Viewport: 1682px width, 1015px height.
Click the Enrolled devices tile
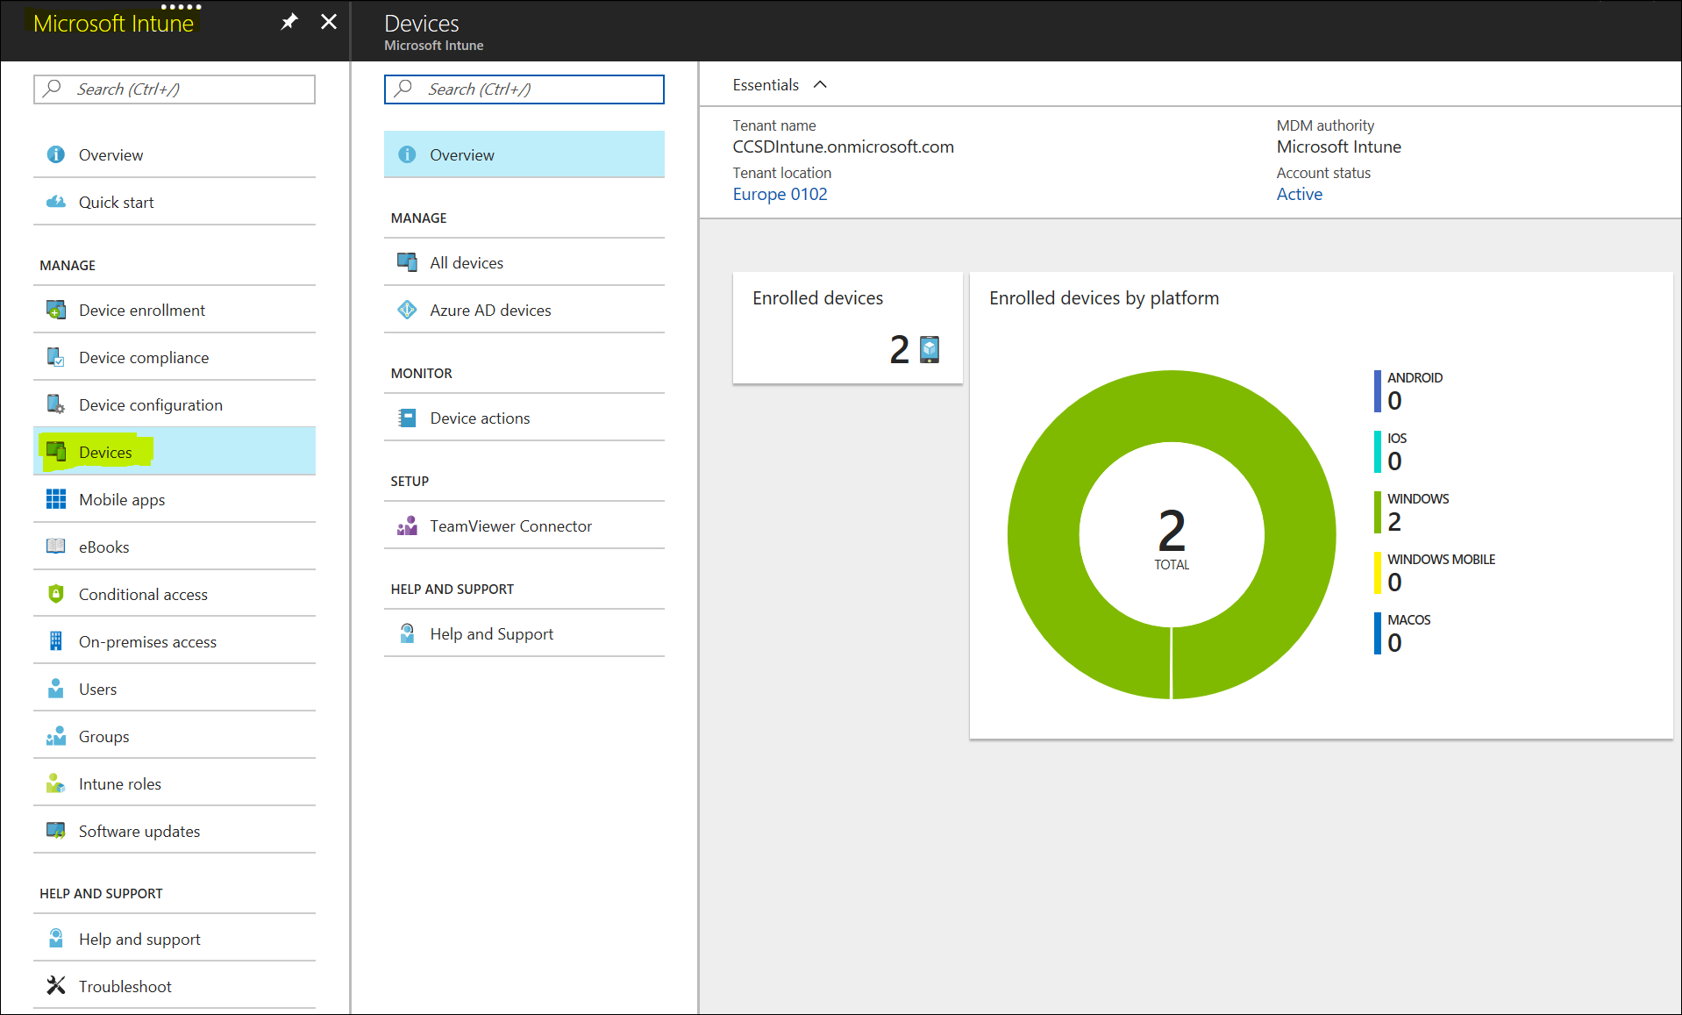[x=847, y=328]
